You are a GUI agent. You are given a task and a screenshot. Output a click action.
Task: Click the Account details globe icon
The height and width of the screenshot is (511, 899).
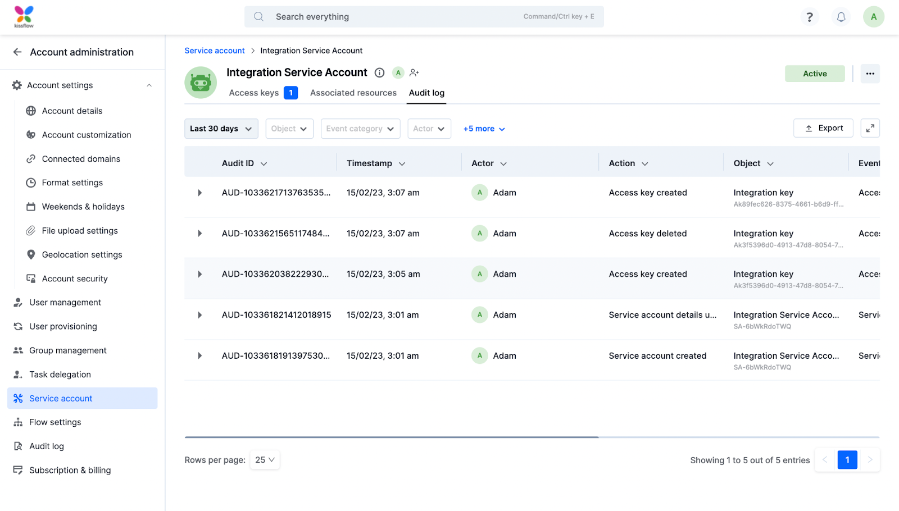(31, 111)
